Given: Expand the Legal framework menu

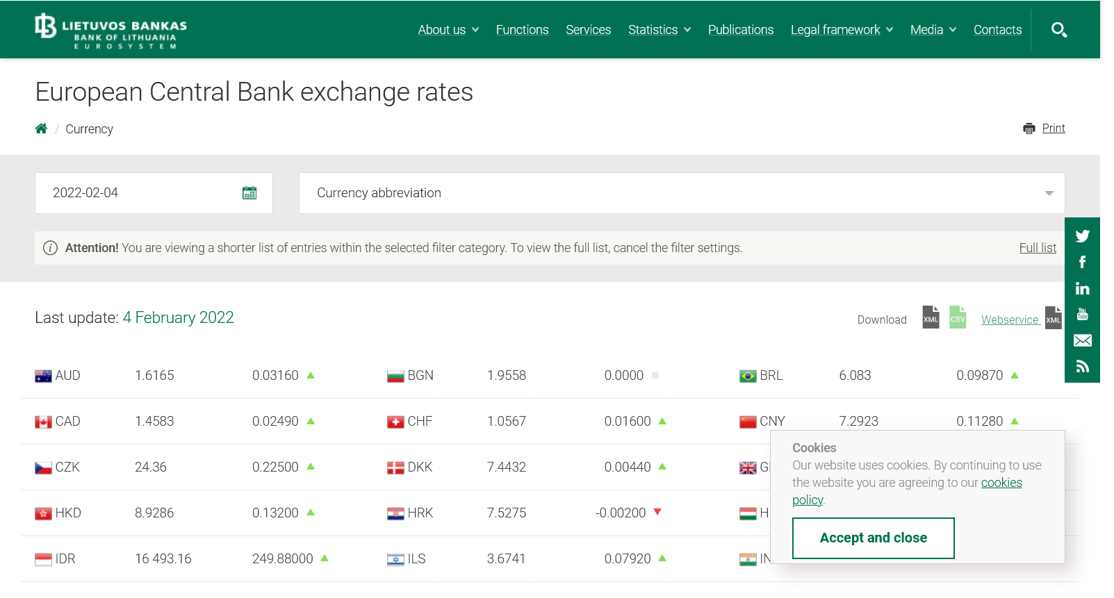Looking at the screenshot, I should (841, 30).
